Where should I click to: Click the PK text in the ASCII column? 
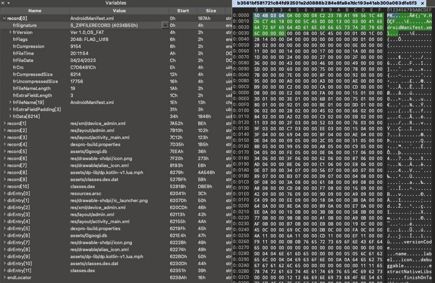click(390, 16)
